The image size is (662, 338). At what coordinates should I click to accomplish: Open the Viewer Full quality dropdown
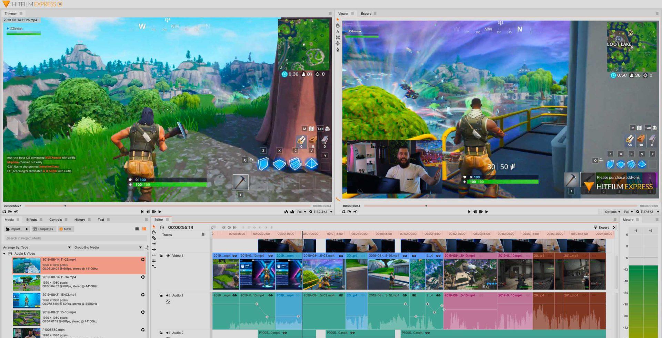[629, 212]
